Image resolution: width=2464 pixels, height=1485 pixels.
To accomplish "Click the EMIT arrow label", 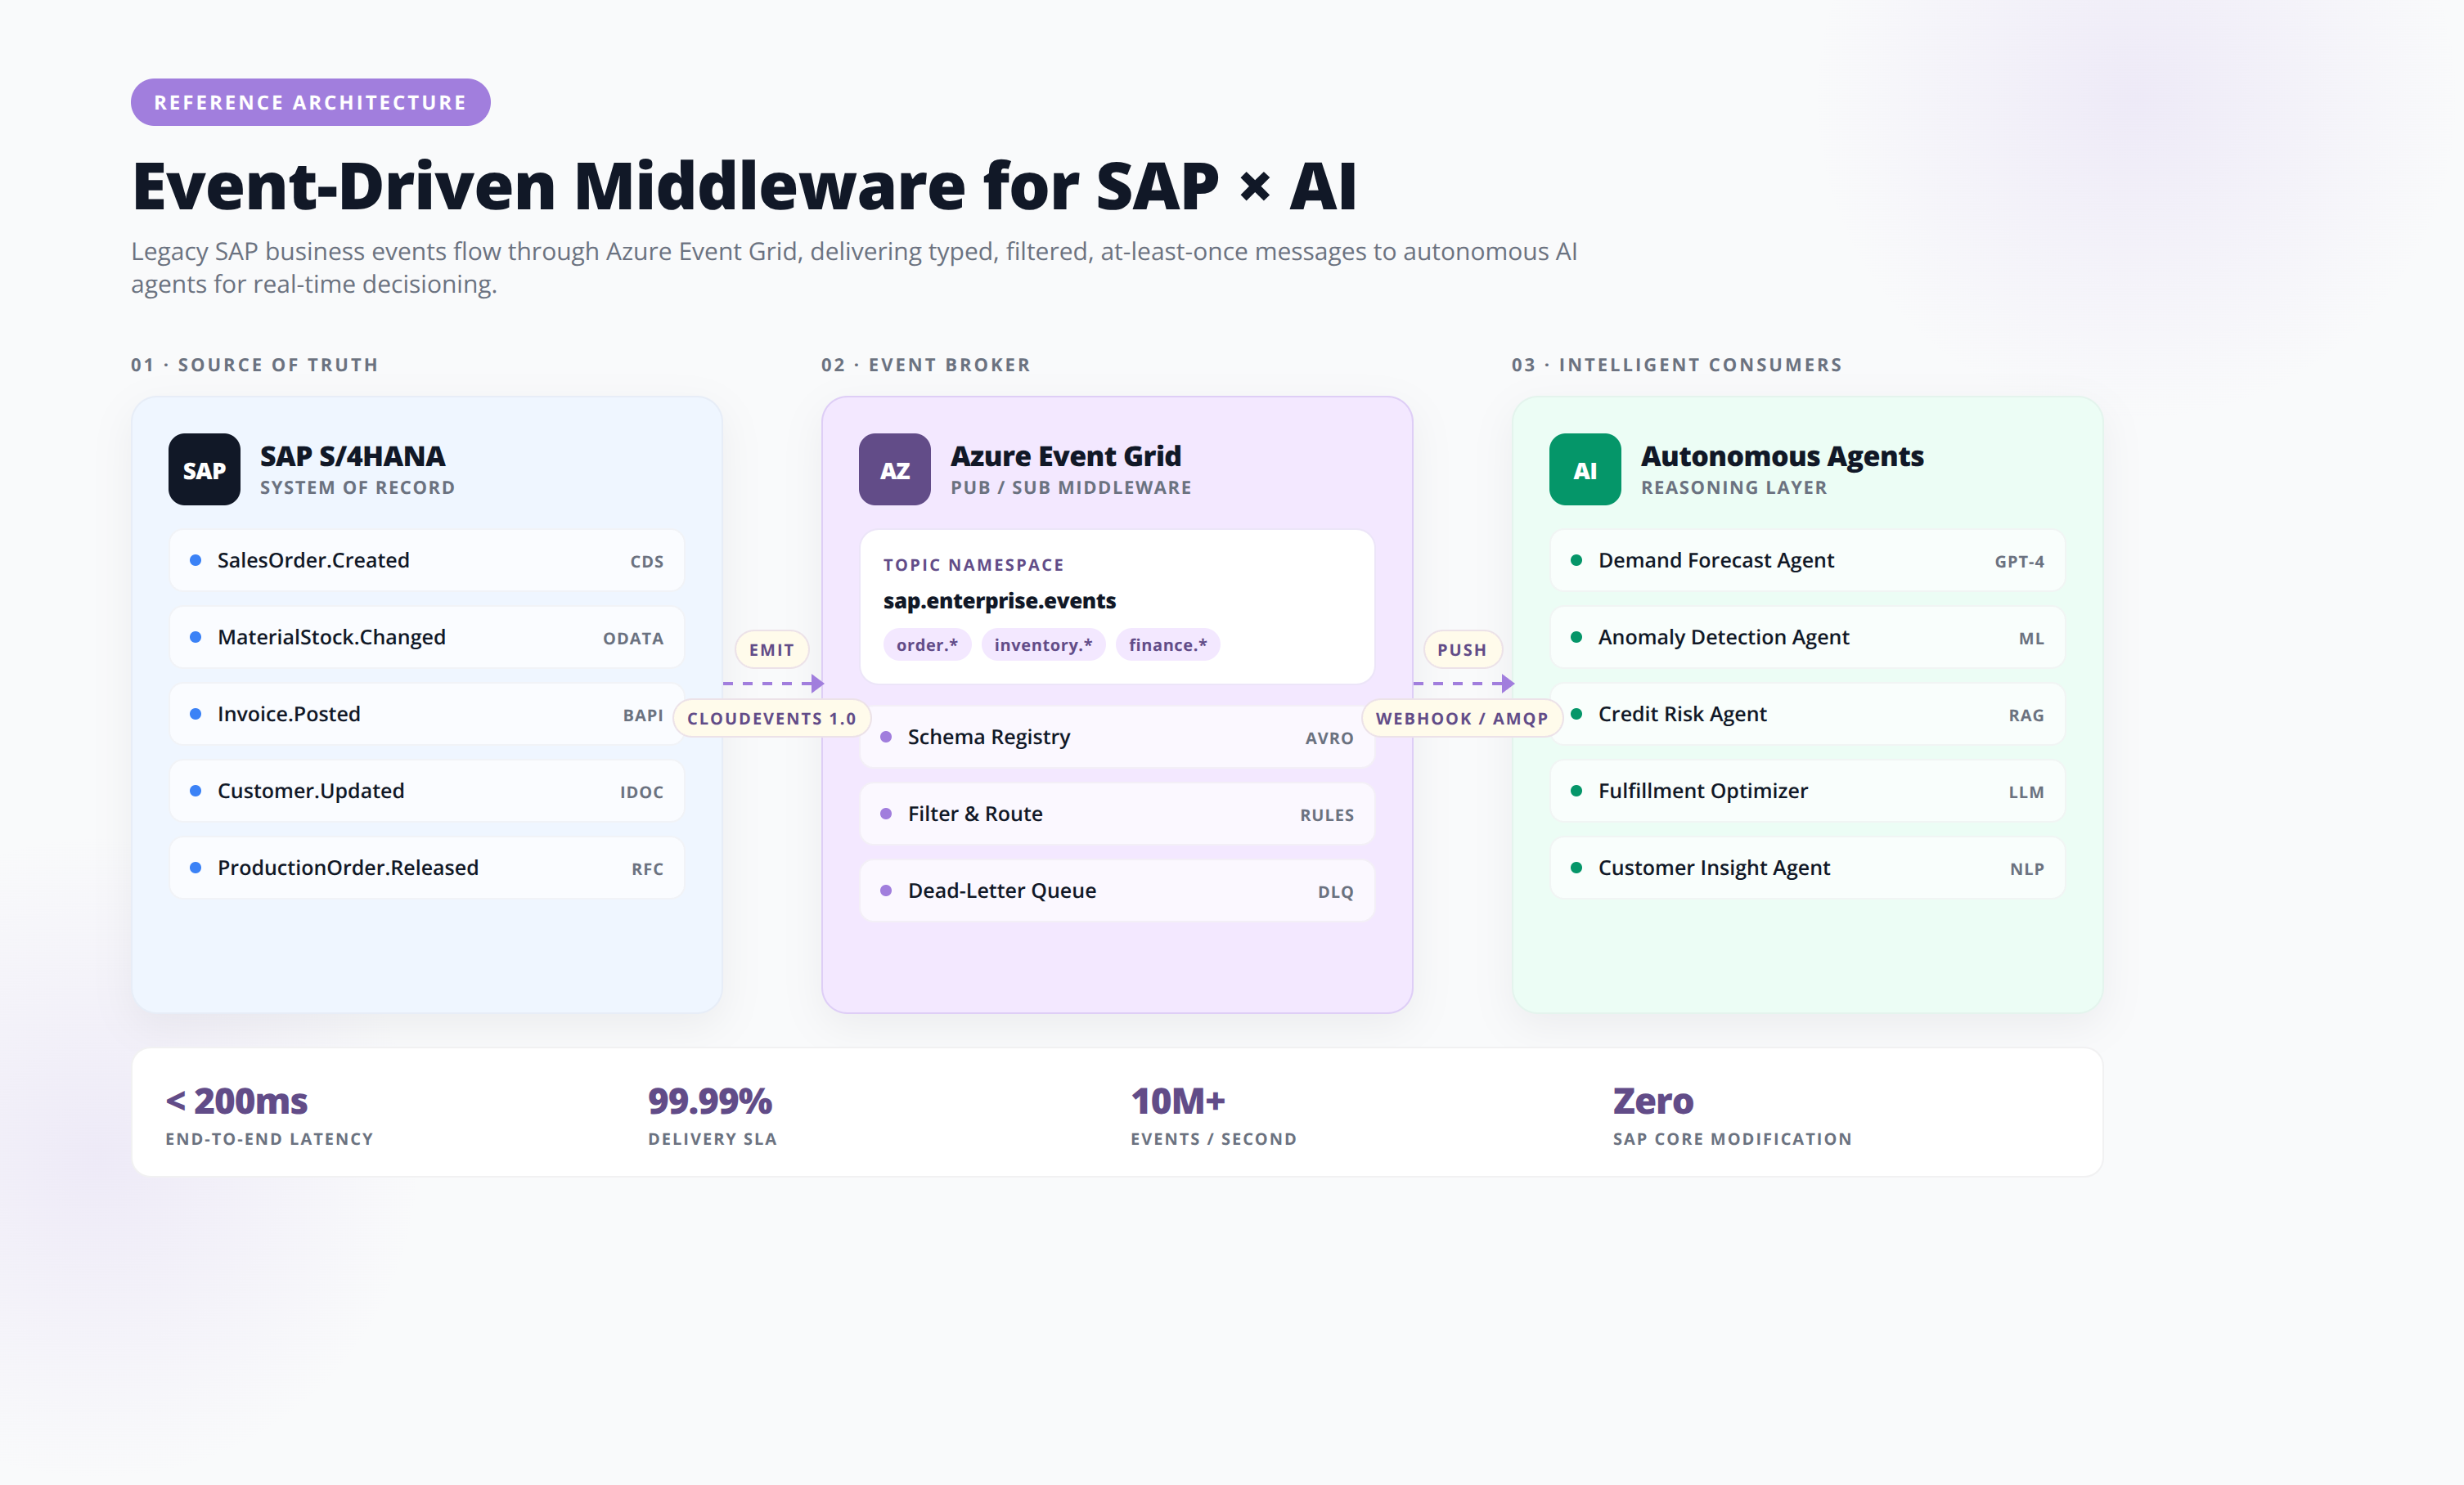I will 771,649.
